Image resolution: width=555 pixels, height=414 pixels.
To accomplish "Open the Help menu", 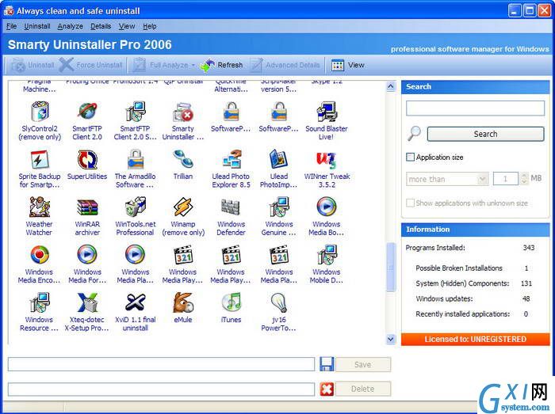I will [150, 26].
